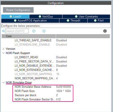
Task: Go to next search result arrow
Action: (44, 31)
